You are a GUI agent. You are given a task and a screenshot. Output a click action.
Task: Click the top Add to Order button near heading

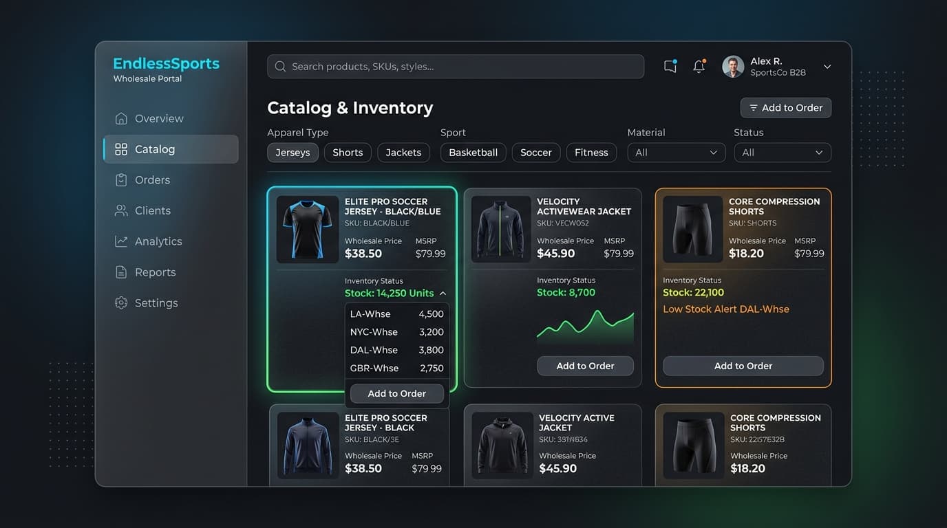(x=786, y=108)
